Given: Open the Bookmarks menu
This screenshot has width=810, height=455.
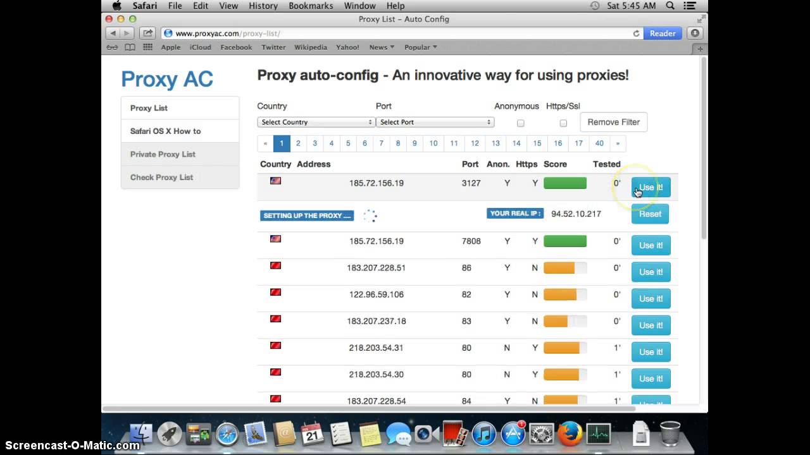Looking at the screenshot, I should [311, 6].
